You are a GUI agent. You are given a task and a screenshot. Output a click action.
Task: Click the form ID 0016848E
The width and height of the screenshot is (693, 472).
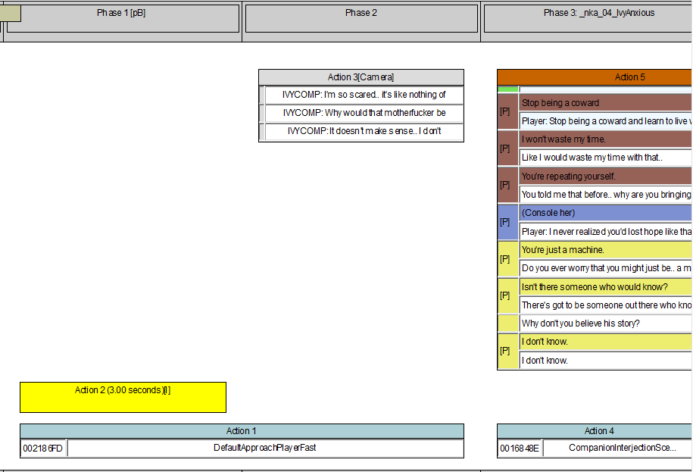coord(520,449)
